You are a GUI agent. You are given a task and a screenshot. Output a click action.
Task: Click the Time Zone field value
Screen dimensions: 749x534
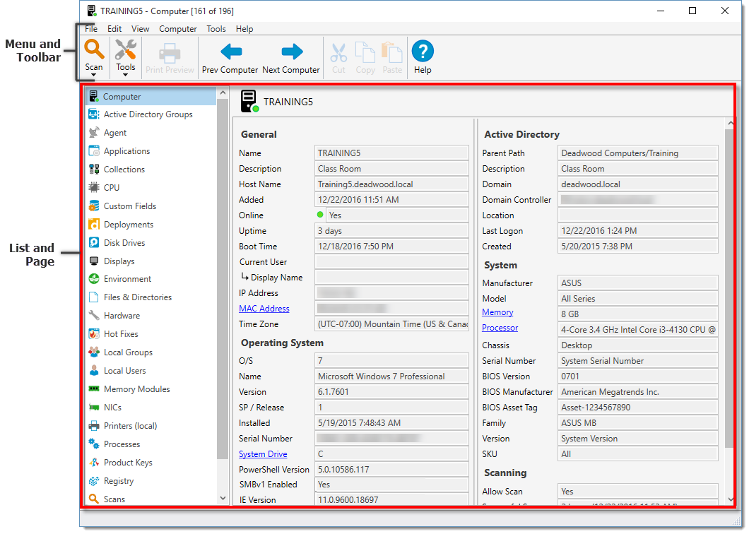(391, 324)
